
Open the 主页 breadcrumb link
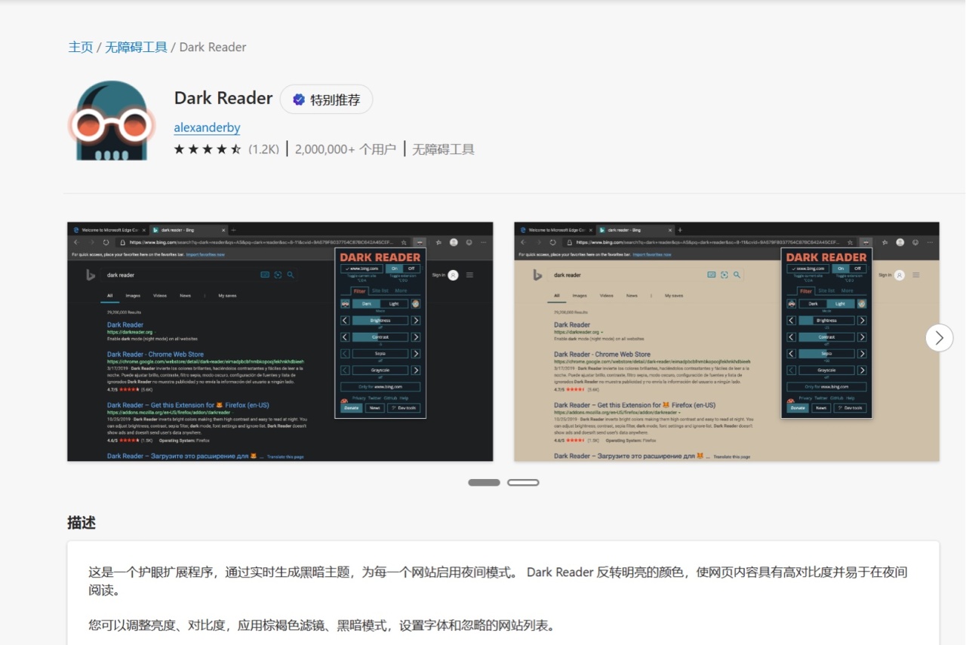point(81,47)
